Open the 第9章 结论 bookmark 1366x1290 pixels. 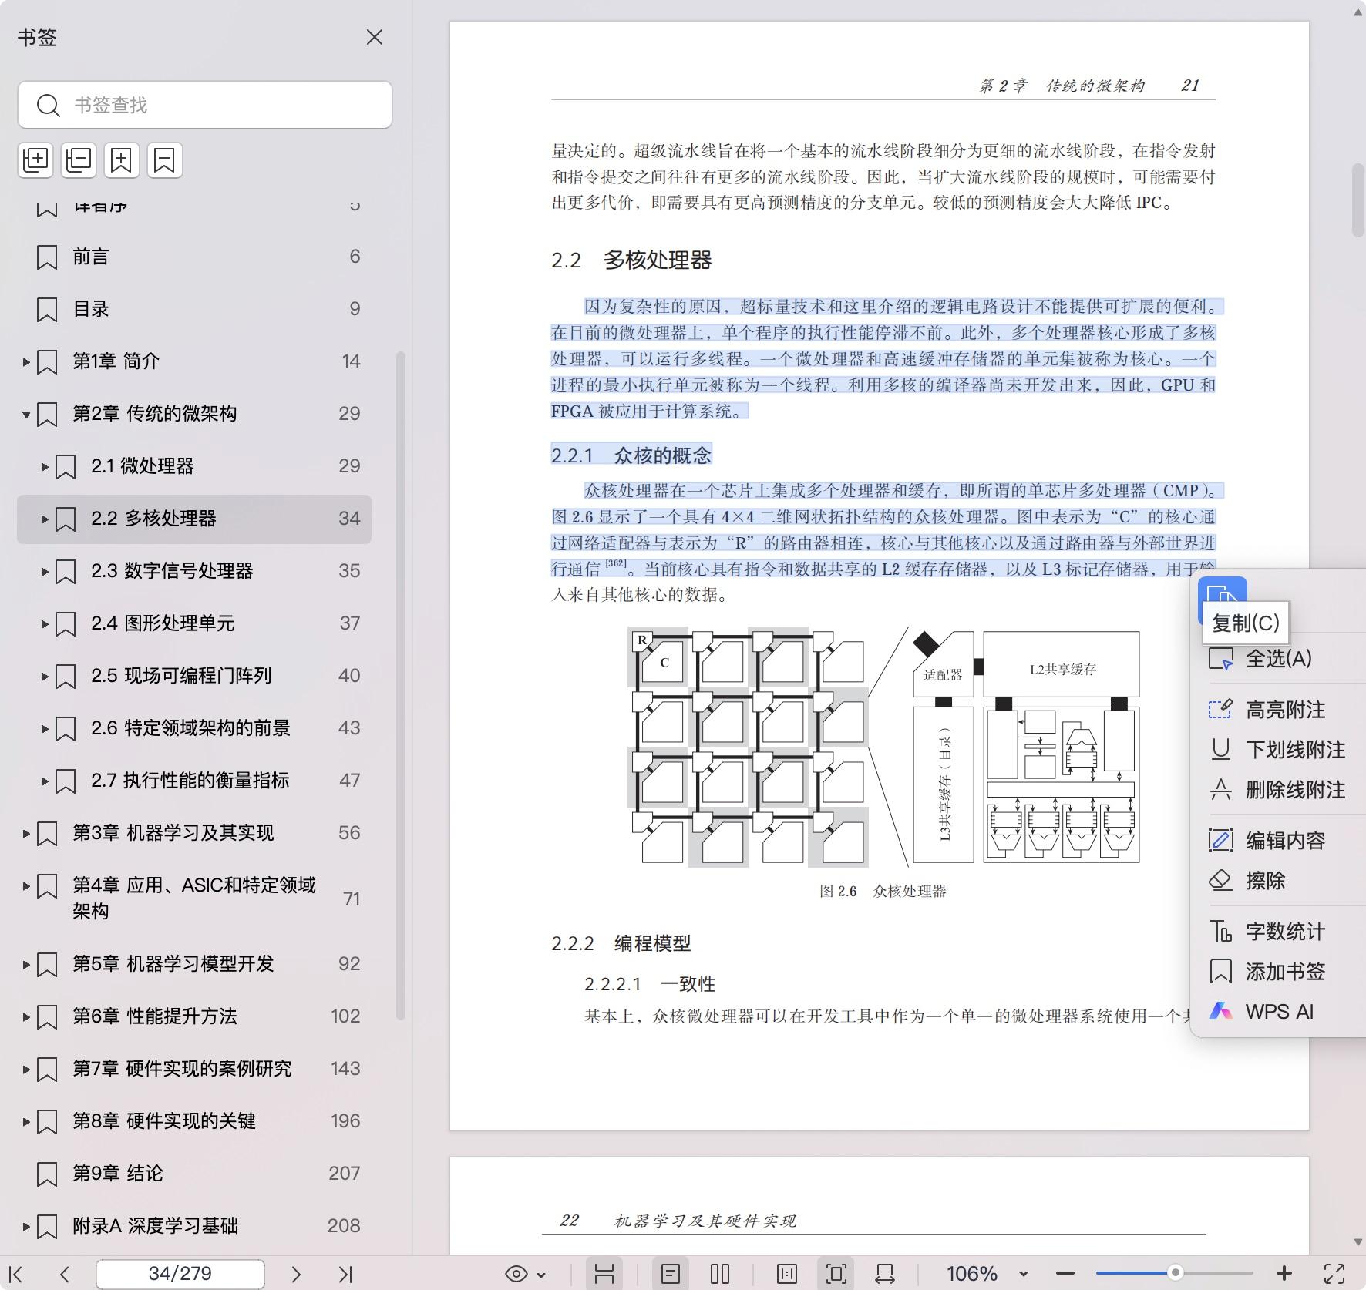tap(118, 1174)
